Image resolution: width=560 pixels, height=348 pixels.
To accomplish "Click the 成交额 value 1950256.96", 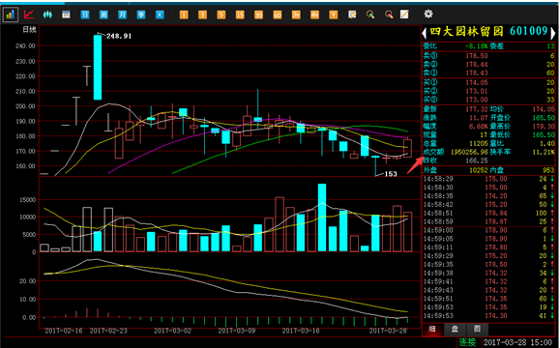I will click(469, 152).
